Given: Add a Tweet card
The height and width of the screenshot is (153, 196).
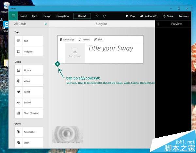Looking at the screenshot, I should 29,92.
